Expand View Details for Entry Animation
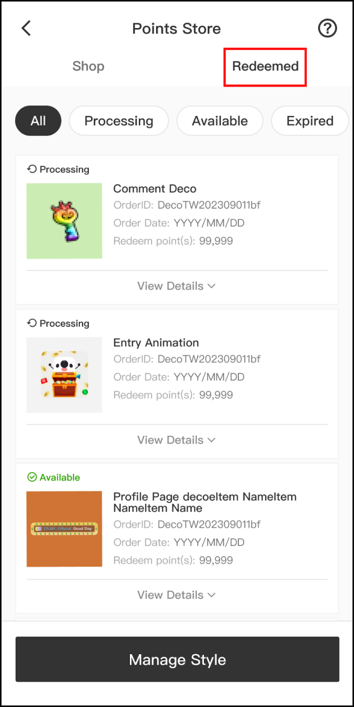 coord(177,440)
